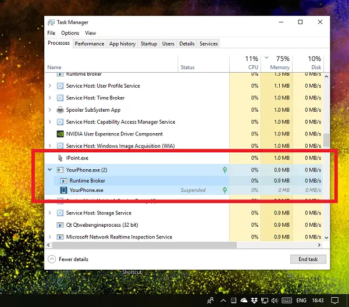Click the horizontal scrollbar thumb
The image size is (349, 307).
click(x=144, y=245)
